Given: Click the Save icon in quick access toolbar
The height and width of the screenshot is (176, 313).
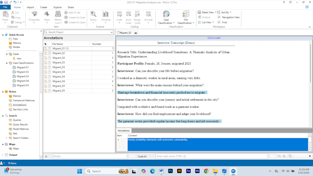Looking at the screenshot, I should (x=6, y=2).
